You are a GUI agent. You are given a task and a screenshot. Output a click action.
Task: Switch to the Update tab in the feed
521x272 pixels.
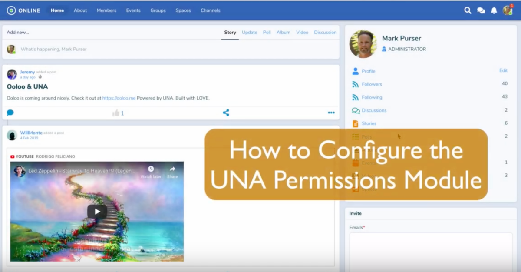tap(249, 32)
